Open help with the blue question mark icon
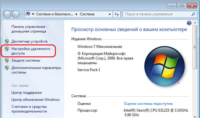Screen dimensions: 200x118 pos(189,23)
